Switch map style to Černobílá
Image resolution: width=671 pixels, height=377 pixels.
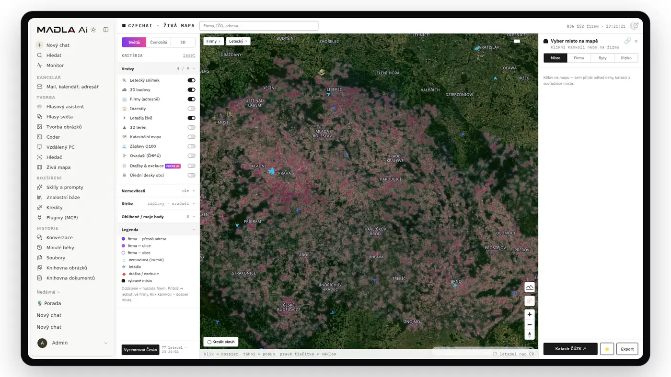(x=159, y=42)
